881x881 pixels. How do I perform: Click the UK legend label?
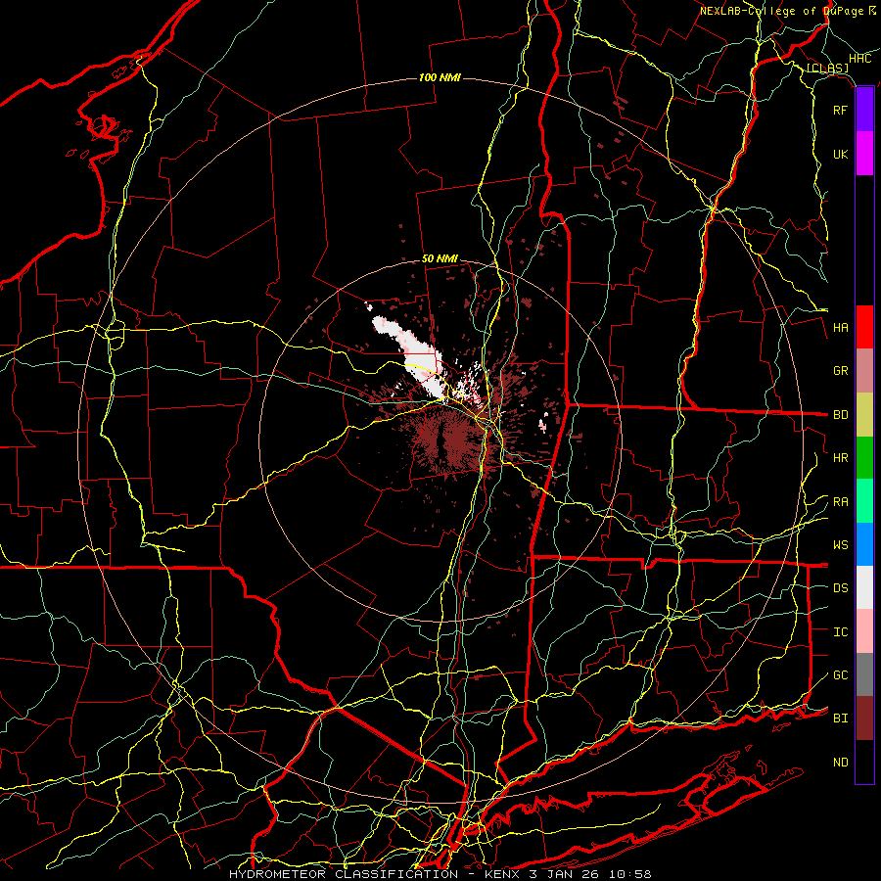pos(841,154)
